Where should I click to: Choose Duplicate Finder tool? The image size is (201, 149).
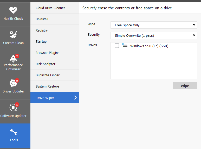point(48,75)
